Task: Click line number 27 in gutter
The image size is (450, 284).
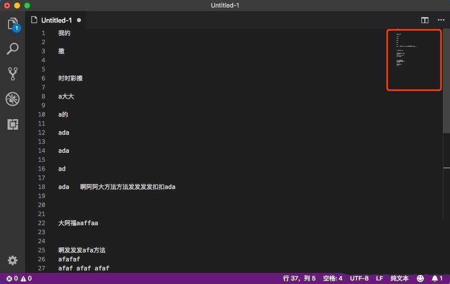Action: pyautogui.click(x=42, y=268)
